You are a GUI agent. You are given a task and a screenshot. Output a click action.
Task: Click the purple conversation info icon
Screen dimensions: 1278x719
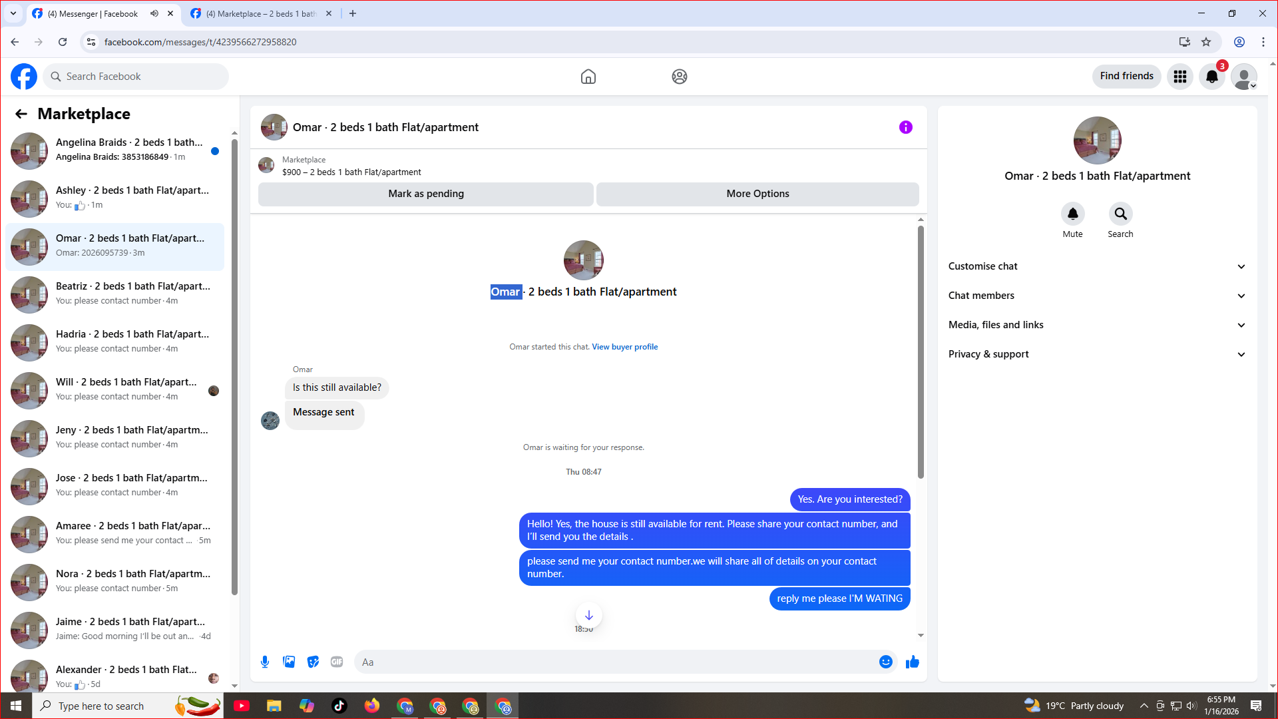(x=905, y=127)
